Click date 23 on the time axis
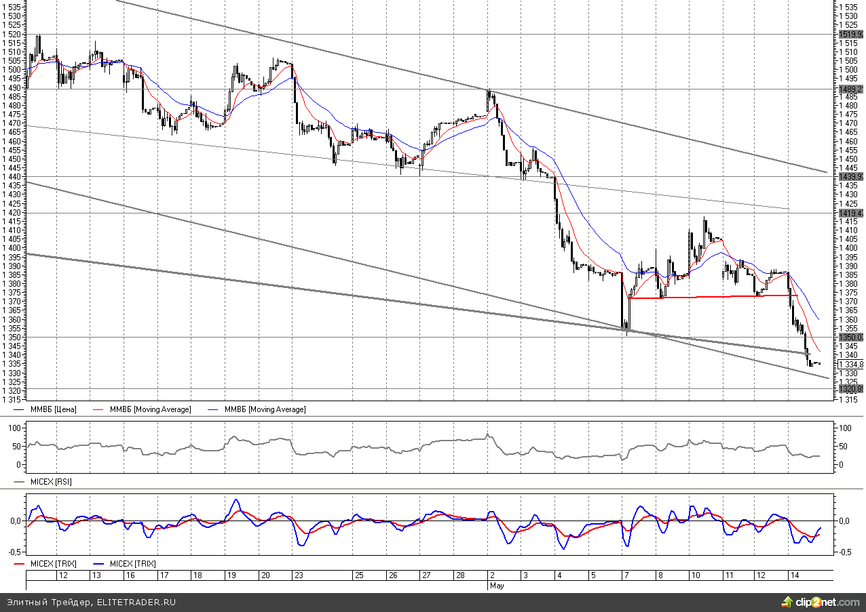 pos(298,575)
